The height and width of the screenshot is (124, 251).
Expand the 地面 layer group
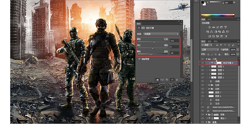pyautogui.click(x=206, y=115)
